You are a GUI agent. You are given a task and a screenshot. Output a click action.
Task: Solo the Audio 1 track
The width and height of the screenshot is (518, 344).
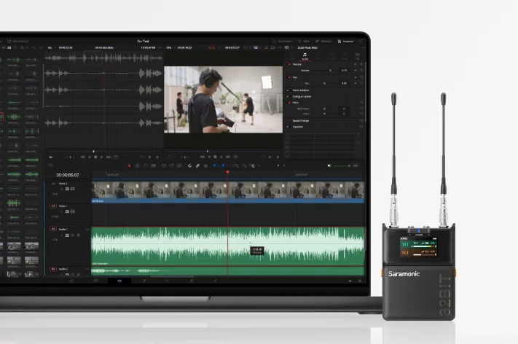coord(73,235)
